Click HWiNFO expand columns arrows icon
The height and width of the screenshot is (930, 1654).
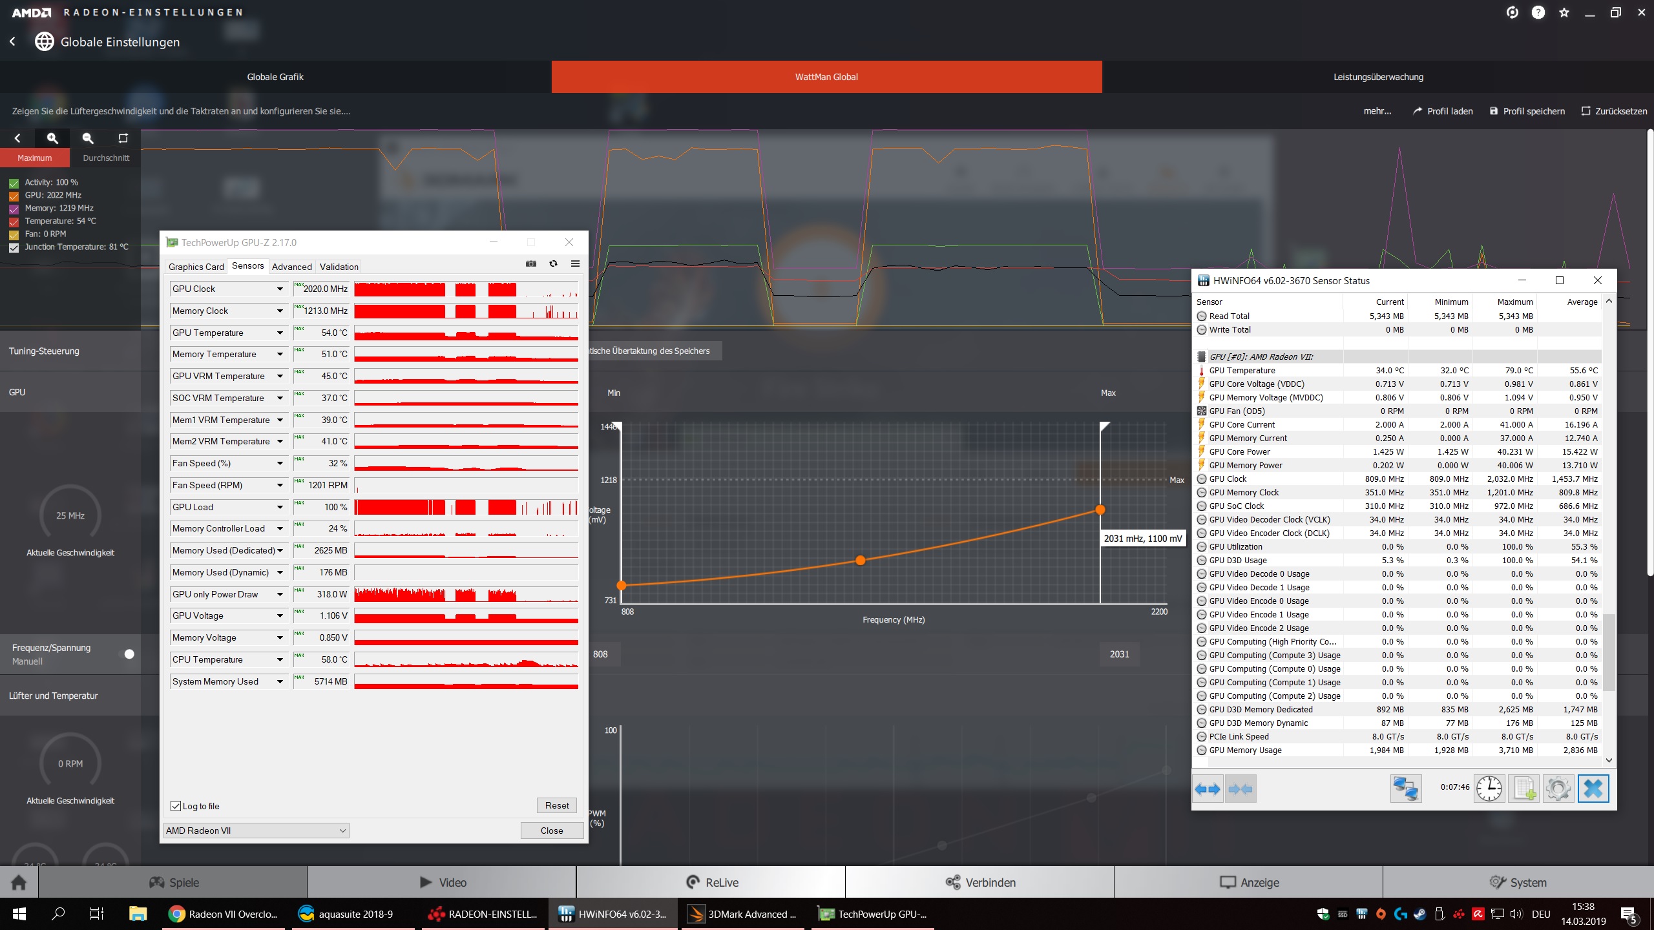(x=1208, y=789)
